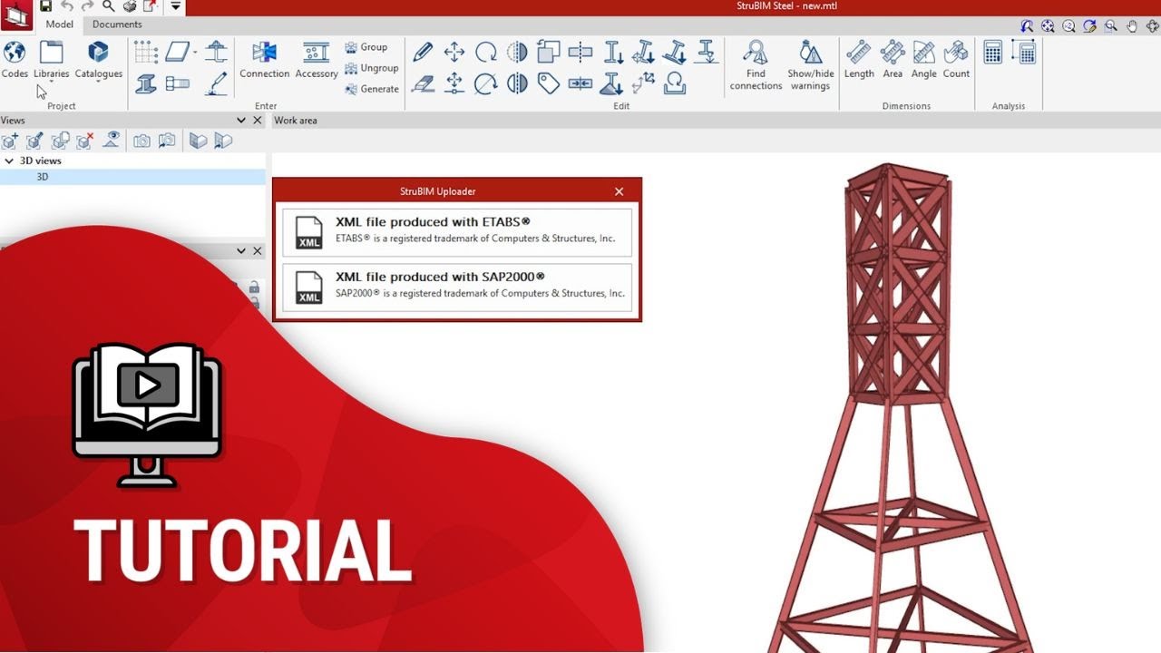Click the calculator icon in Analysis
This screenshot has width=1161, height=653.
point(993,52)
